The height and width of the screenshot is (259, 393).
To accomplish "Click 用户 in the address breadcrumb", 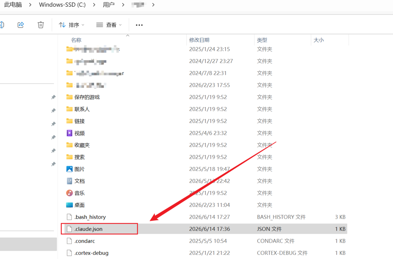I will [x=109, y=5].
